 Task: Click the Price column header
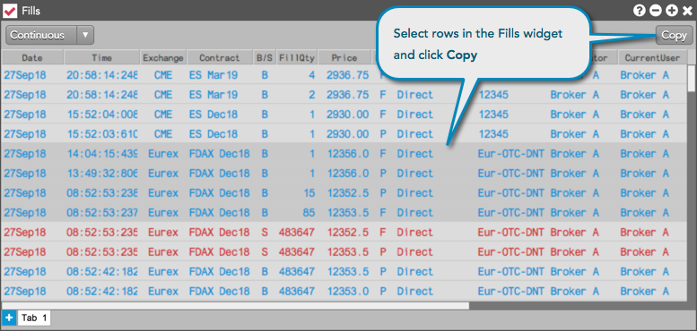344,57
